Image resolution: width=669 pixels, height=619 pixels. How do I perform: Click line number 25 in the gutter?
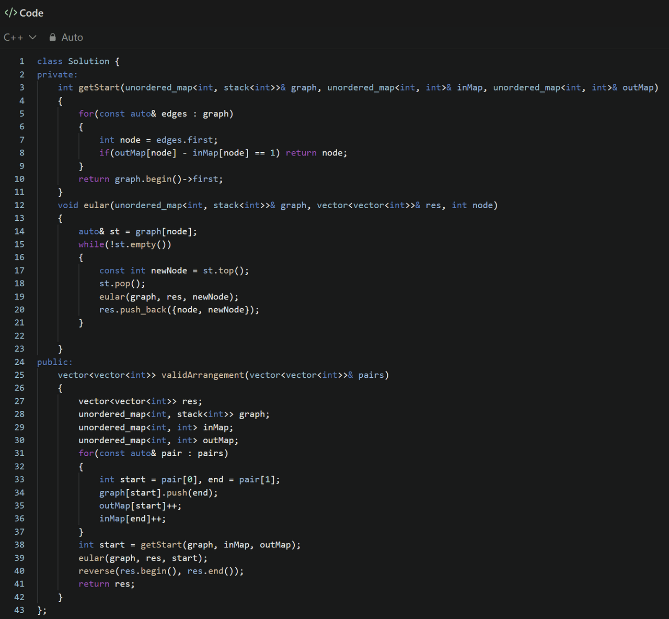point(19,375)
